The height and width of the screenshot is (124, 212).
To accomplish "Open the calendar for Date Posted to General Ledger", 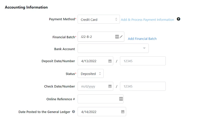I will click(123, 112).
